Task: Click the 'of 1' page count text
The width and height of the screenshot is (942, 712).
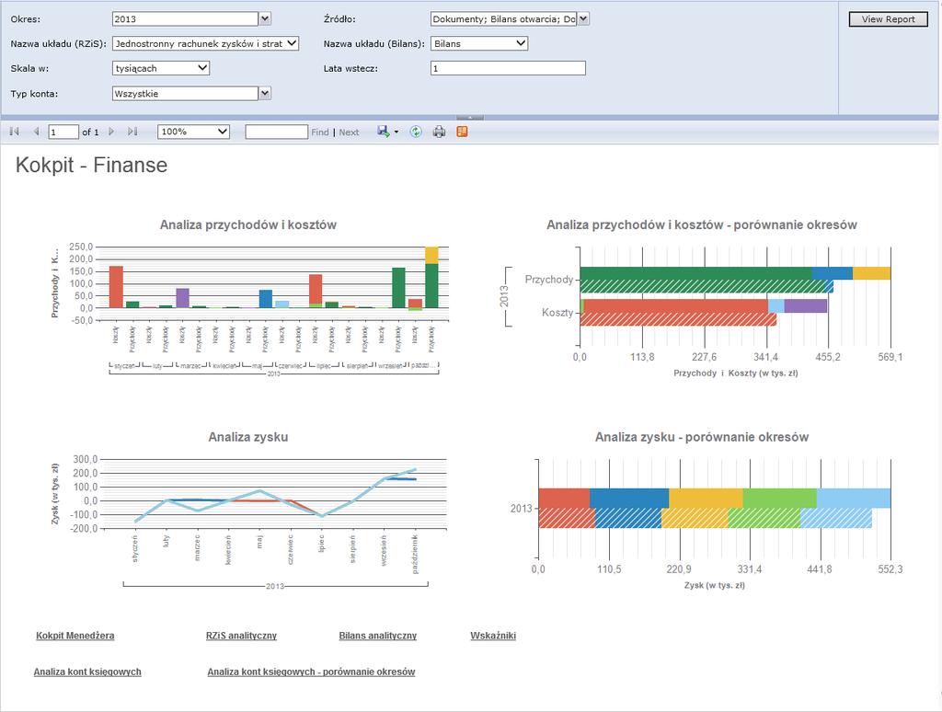Action: pyautogui.click(x=90, y=132)
